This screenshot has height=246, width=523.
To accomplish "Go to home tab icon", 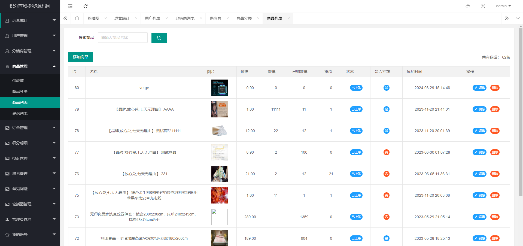I will click(77, 18).
